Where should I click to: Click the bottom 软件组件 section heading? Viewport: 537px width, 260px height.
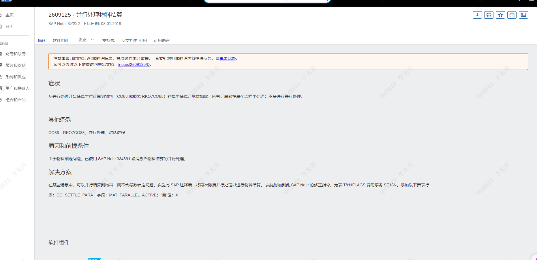[59, 242]
